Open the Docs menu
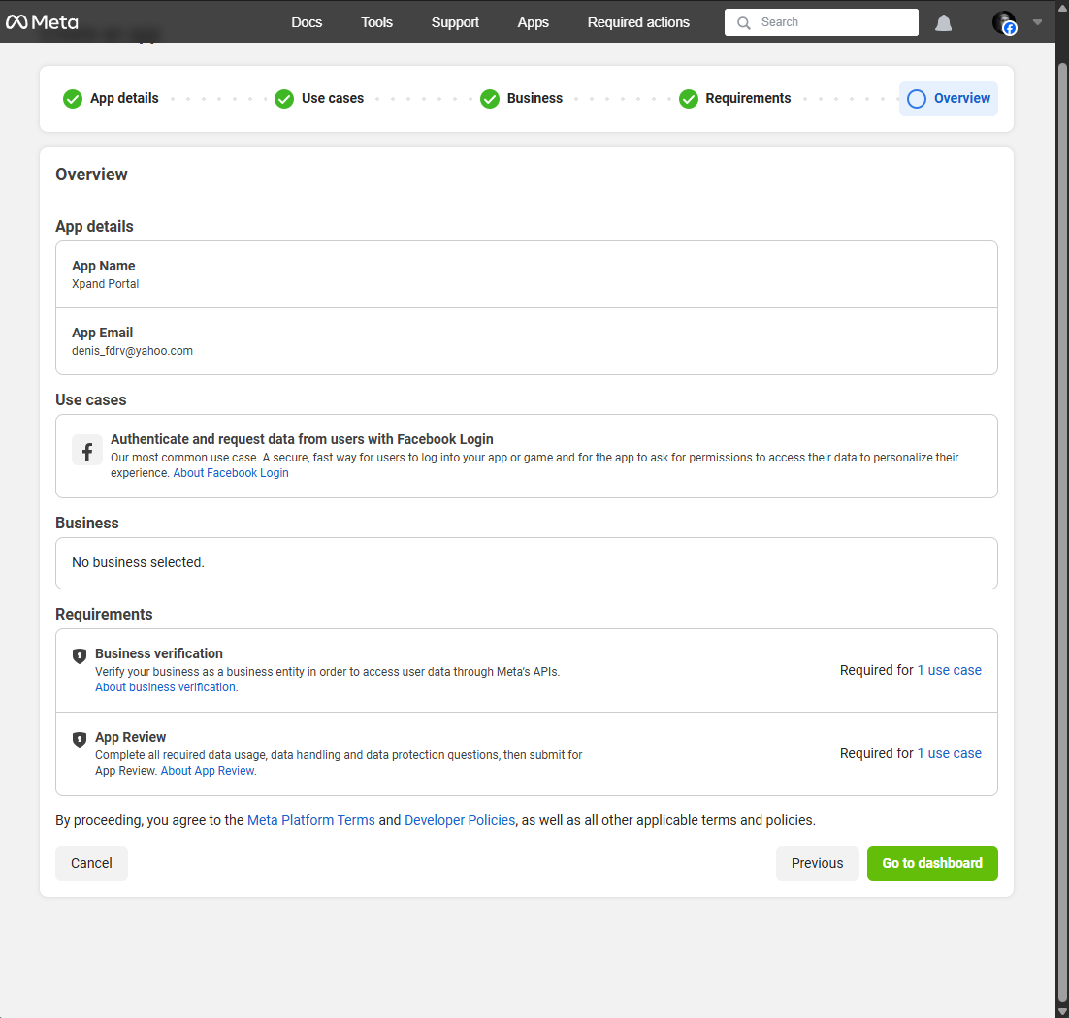This screenshot has width=1069, height=1018. (307, 22)
